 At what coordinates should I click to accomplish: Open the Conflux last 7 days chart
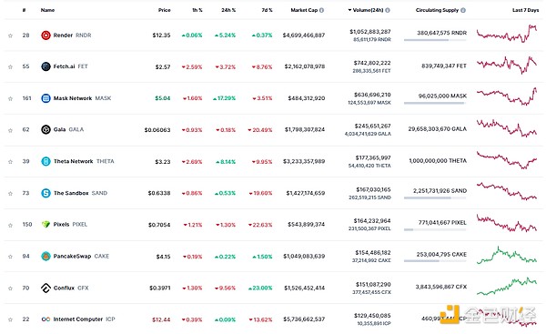point(507,287)
